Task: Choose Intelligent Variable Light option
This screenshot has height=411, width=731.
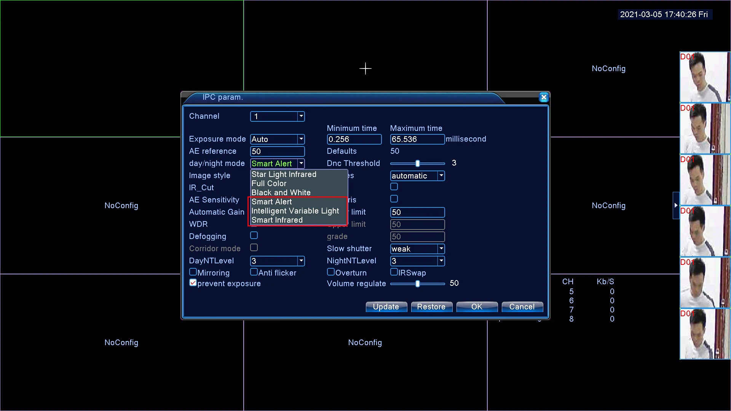Action: [295, 211]
